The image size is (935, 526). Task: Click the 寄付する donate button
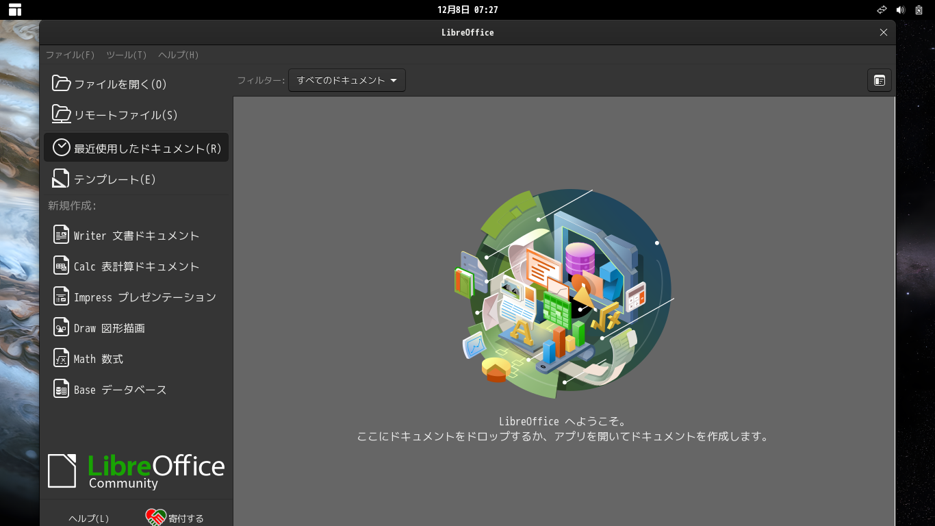(175, 518)
